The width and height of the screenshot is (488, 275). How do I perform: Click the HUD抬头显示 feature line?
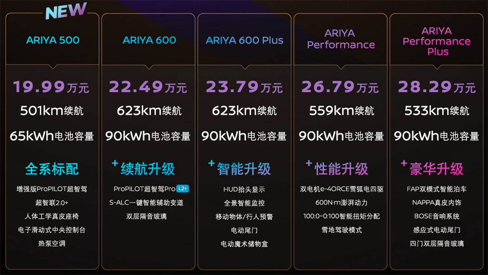tap(244, 190)
